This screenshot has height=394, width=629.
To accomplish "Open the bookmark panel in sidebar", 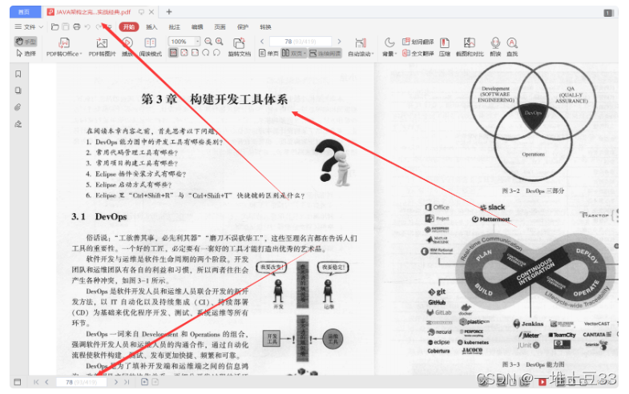I will (18, 74).
